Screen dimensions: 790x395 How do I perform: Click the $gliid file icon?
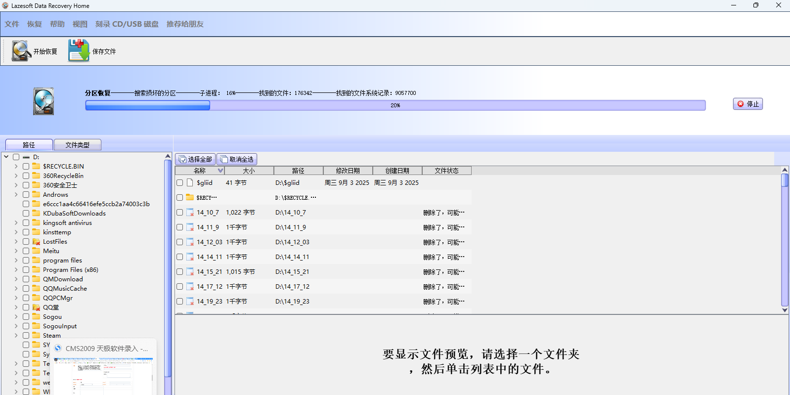click(190, 182)
